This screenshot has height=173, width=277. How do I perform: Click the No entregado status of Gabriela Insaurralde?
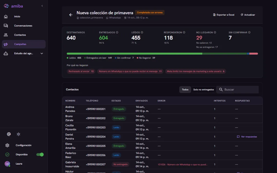(121, 164)
